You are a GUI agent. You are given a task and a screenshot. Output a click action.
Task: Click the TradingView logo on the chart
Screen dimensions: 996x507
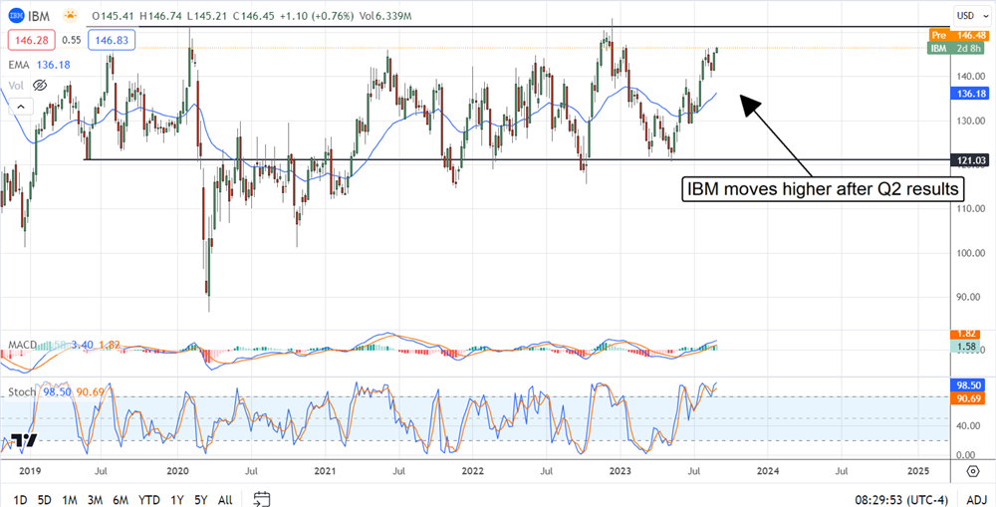[x=26, y=439]
